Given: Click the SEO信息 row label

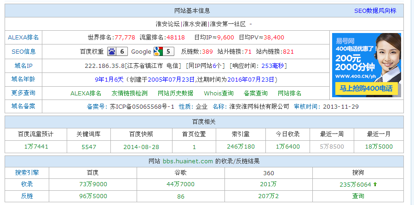Looking at the screenshot, I should coord(23,51).
